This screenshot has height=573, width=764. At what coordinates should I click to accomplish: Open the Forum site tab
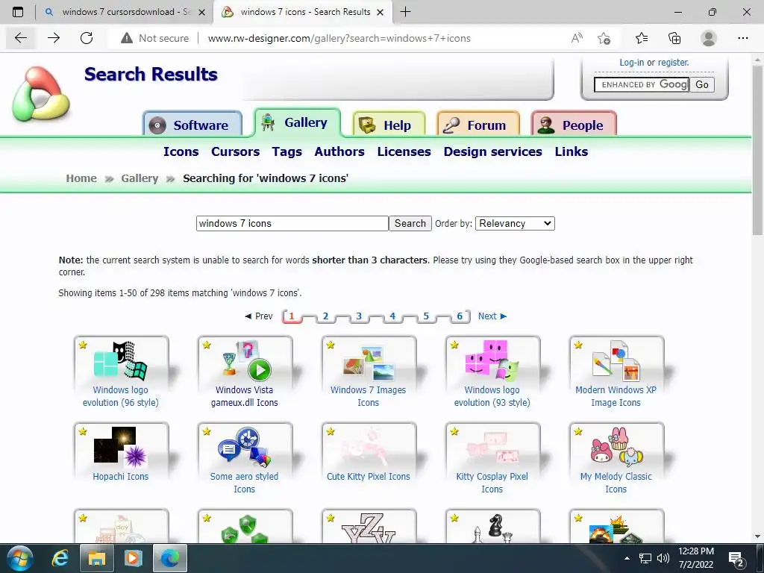coord(478,125)
